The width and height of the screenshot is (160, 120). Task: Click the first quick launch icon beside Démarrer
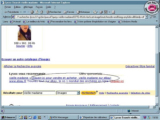21,117
